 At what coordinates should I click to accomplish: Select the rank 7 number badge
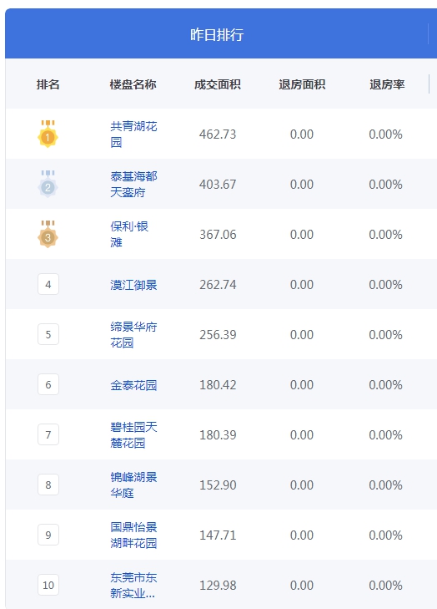pyautogui.click(x=48, y=434)
